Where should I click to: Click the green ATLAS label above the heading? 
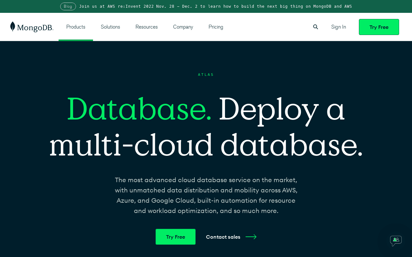coord(206,75)
